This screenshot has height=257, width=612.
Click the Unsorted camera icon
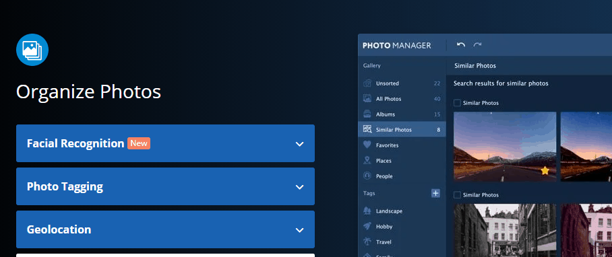(x=367, y=83)
